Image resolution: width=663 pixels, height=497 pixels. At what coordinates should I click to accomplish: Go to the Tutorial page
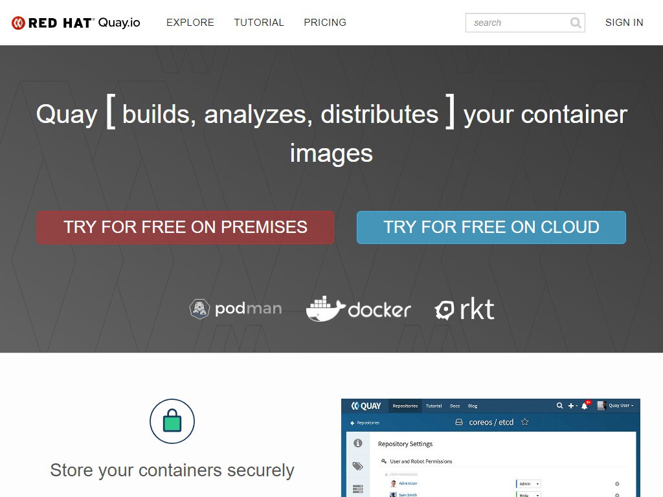[259, 23]
